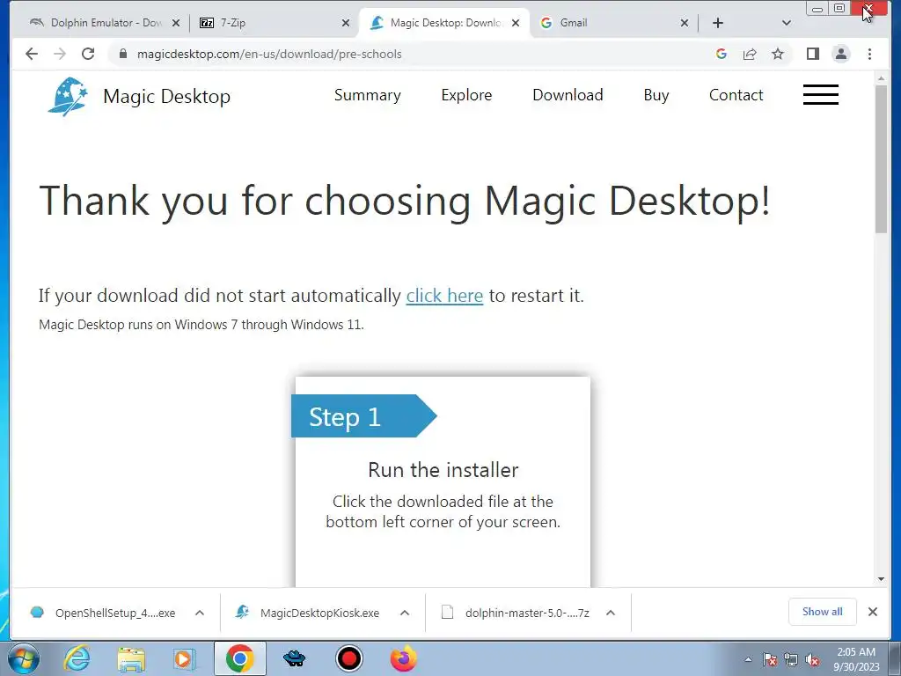
Task: Click the Show all downloads button
Action: pyautogui.click(x=823, y=612)
